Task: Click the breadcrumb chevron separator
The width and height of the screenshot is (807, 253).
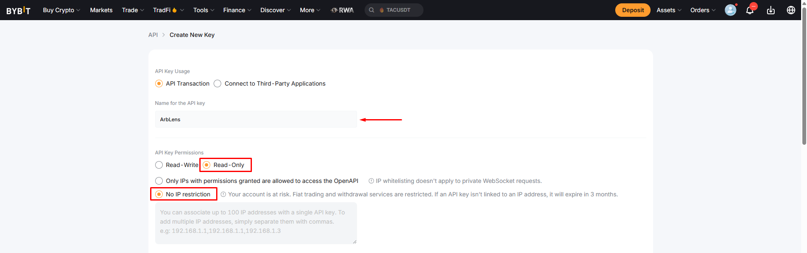Action: coord(164,35)
